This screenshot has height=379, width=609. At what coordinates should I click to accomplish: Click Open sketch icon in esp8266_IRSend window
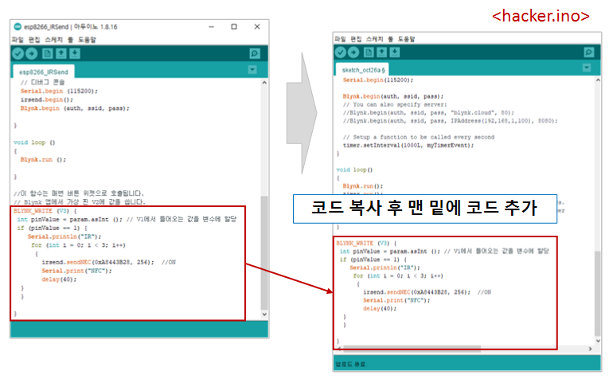tap(61, 53)
